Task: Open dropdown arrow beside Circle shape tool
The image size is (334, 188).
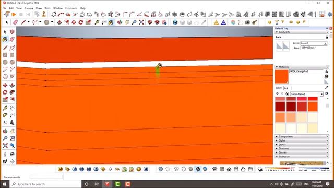Action: [x=52, y=22]
